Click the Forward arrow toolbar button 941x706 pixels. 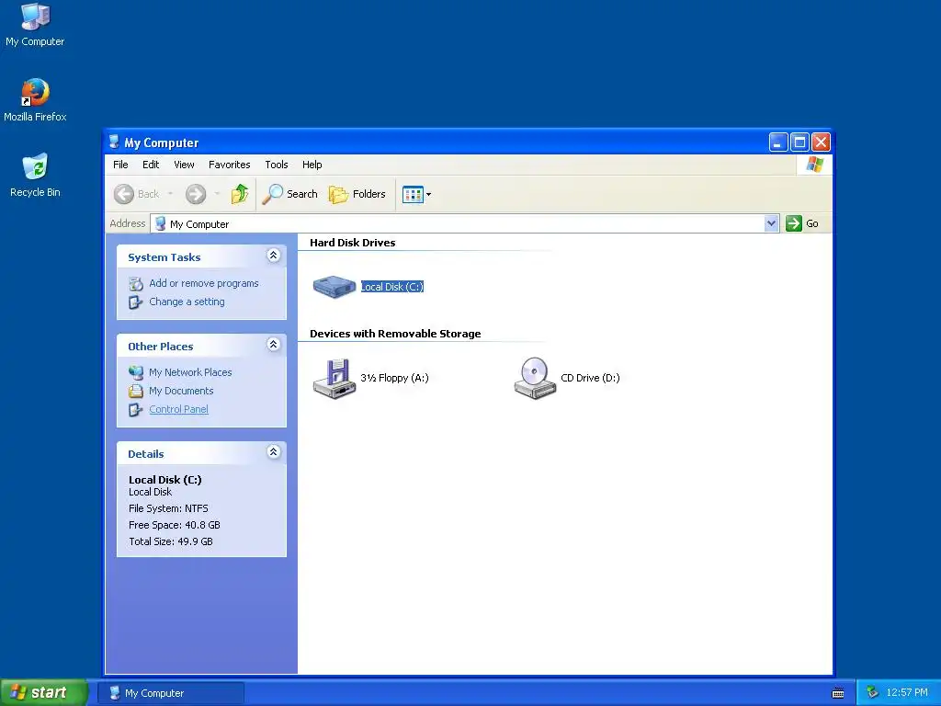click(196, 194)
